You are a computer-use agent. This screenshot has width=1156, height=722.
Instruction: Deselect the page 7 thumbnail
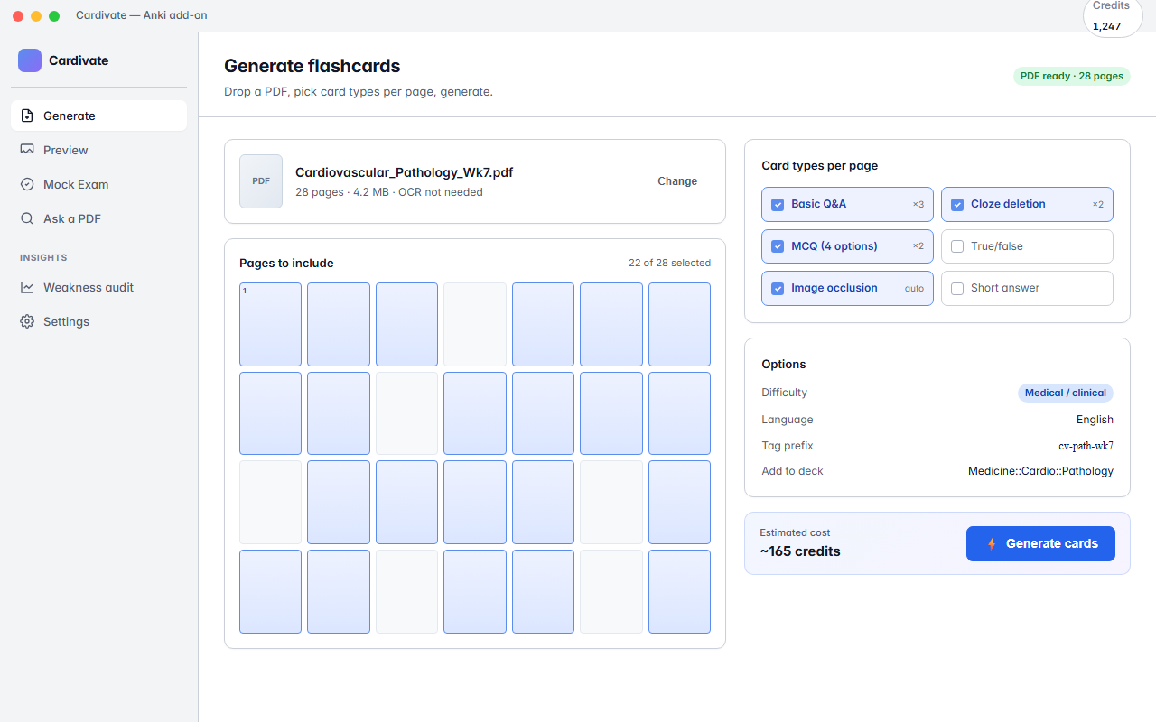679,324
